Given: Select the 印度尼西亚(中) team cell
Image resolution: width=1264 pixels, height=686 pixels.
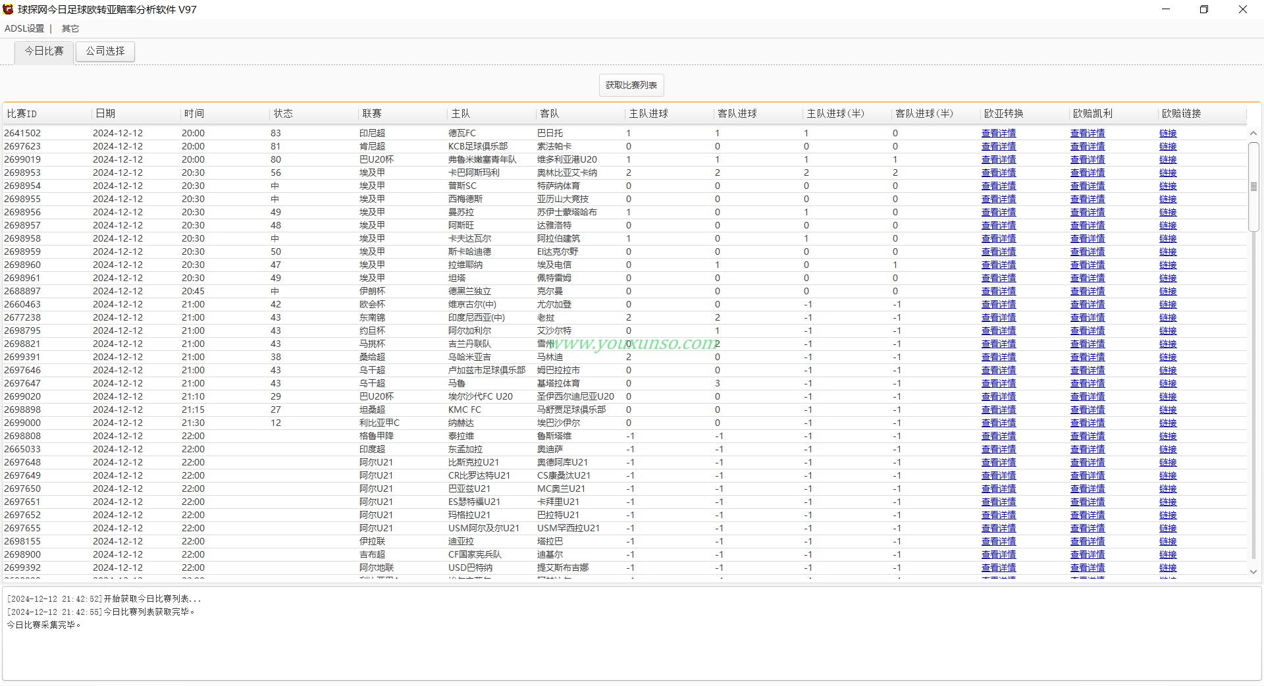Looking at the screenshot, I should pos(477,317).
